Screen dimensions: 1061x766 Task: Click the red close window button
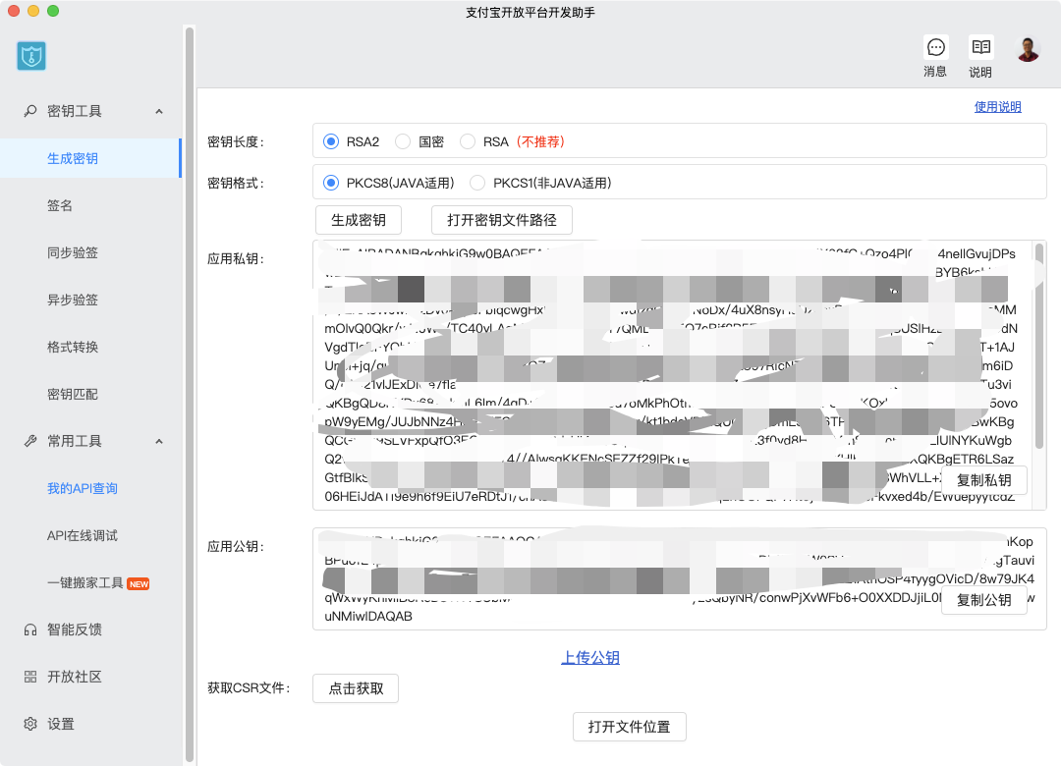coord(14,11)
